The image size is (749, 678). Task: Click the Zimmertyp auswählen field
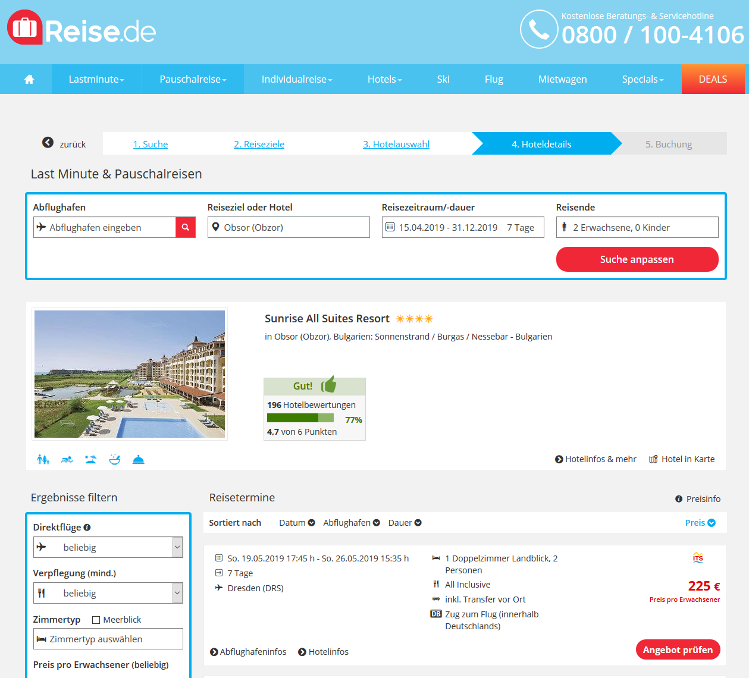pos(108,639)
